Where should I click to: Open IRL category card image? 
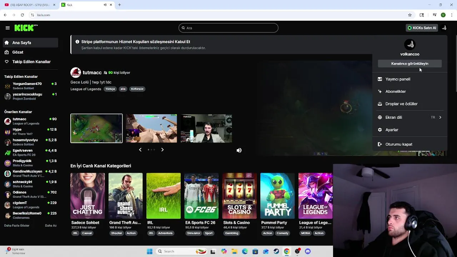(164, 196)
